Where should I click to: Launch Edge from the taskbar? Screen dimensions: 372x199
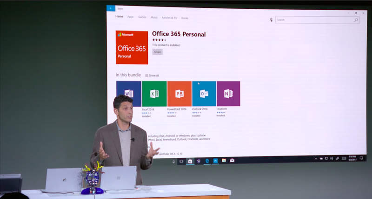[207, 161]
